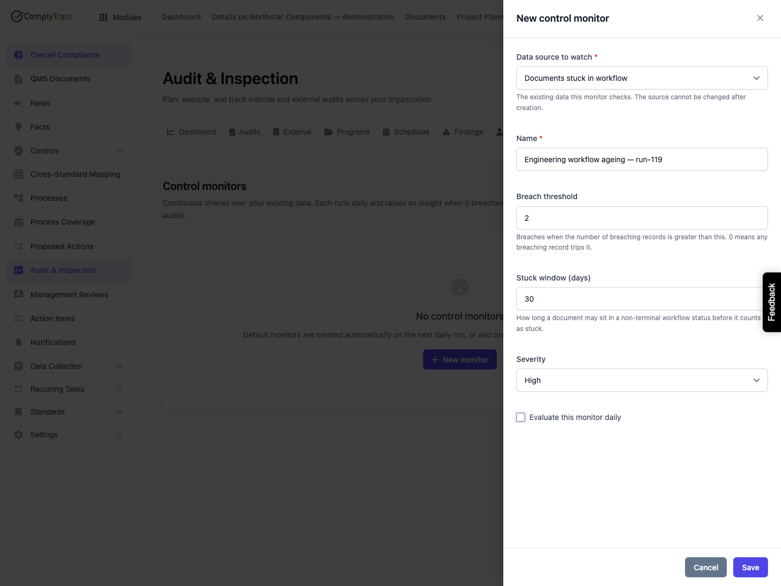This screenshot has height=586, width=781.
Task: Expand the Controls sidebar section
Action: (120, 151)
